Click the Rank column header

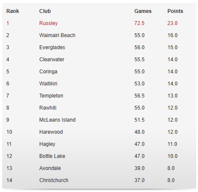point(13,11)
